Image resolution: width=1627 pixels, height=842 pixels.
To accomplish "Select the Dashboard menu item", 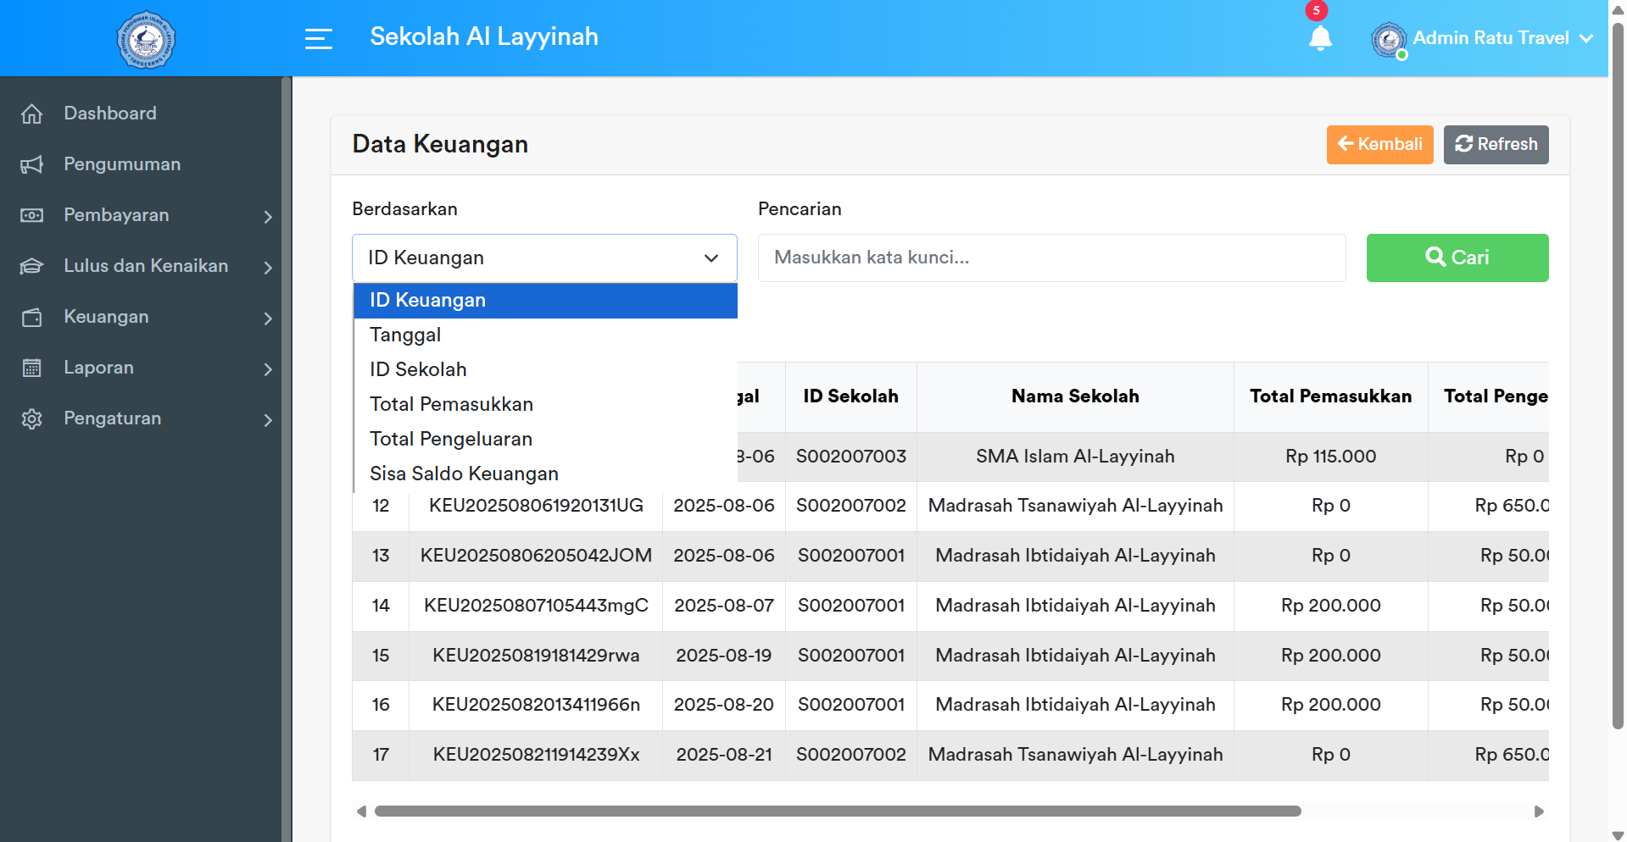I will 109,113.
